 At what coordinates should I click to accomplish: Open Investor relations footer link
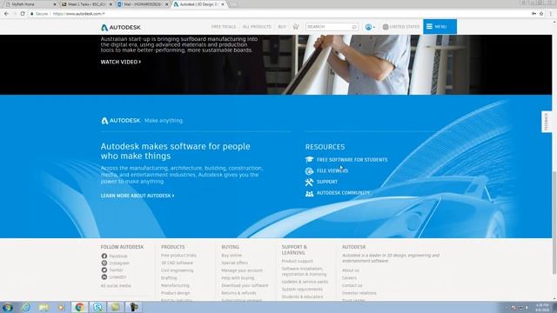(x=359, y=293)
